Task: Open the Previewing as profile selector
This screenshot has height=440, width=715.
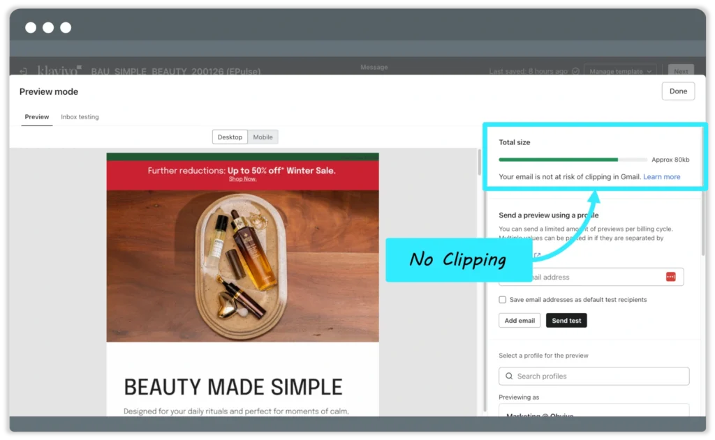Action: 593,414
